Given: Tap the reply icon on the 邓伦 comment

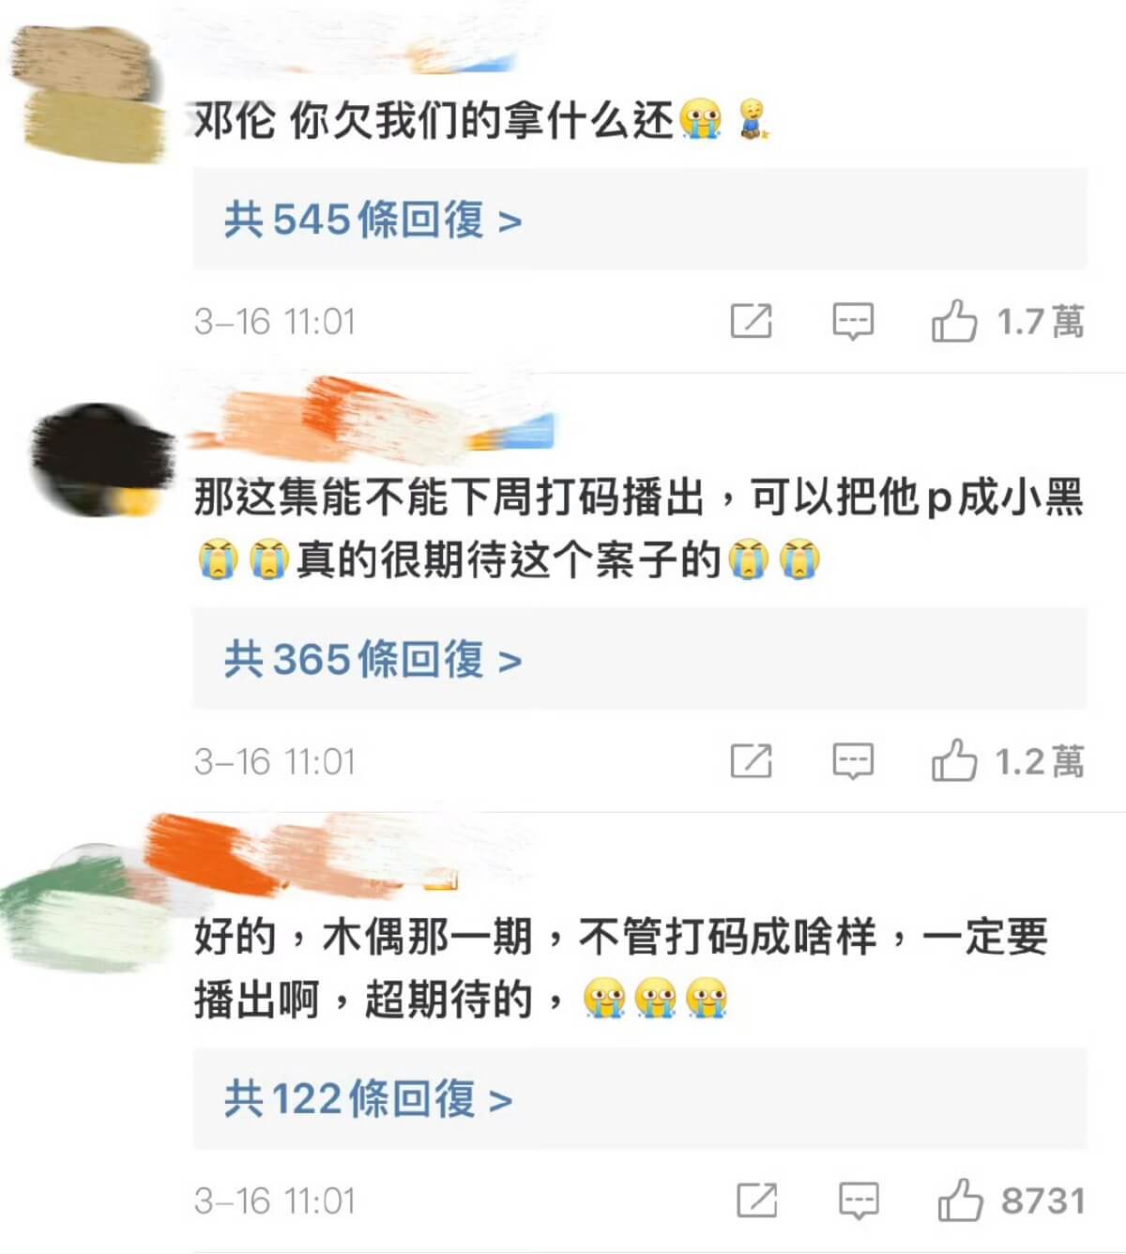Looking at the screenshot, I should [x=853, y=323].
